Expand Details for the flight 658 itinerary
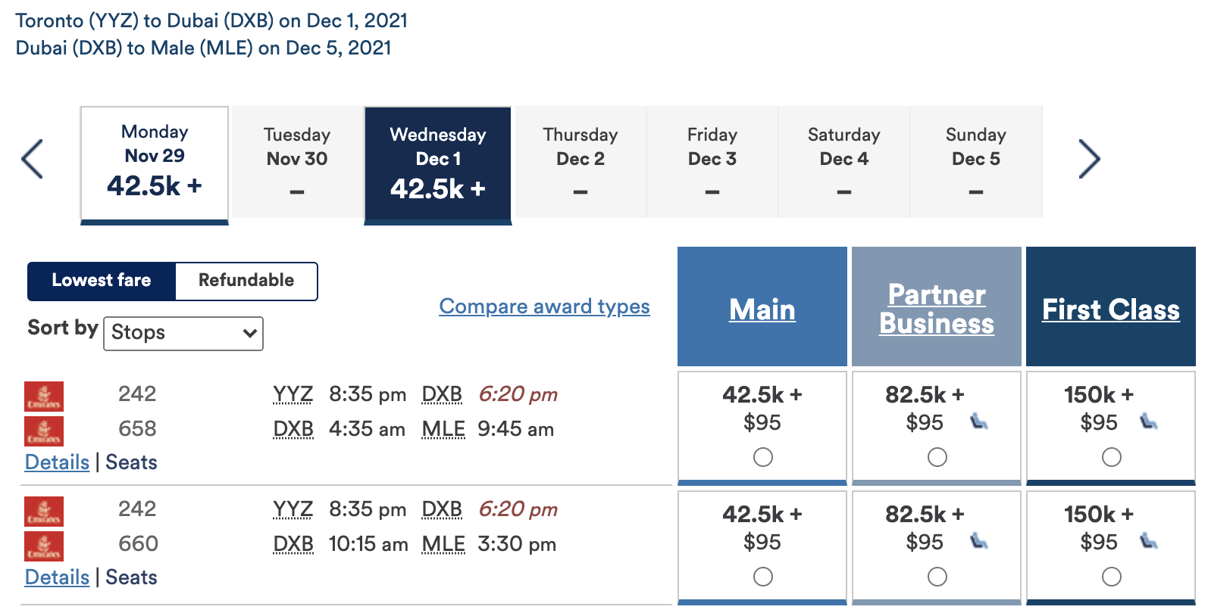Screen dimensions: 1208x616 57,462
